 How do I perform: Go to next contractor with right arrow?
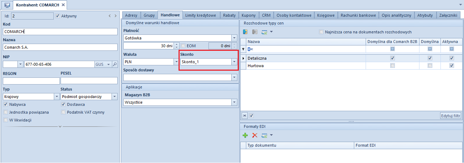(x=115, y=16)
